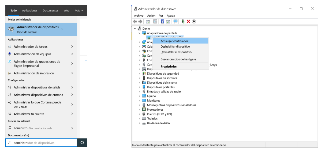This screenshot has height=151, width=325.
Task: Select Puertos (COM y LPT) tree row
Action: [159, 114]
